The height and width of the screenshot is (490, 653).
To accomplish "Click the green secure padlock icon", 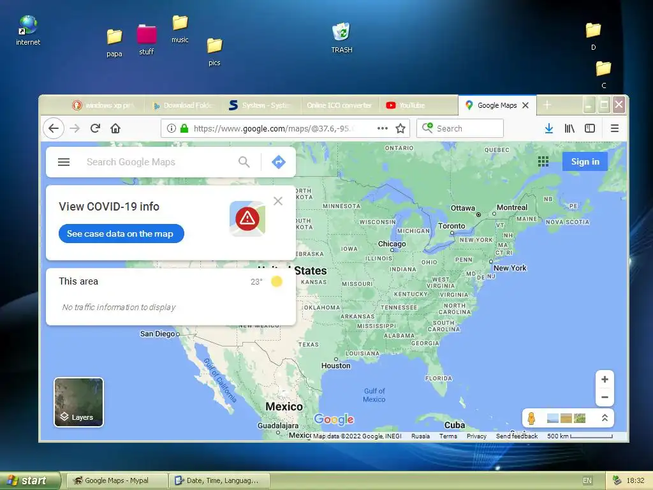I will point(184,128).
